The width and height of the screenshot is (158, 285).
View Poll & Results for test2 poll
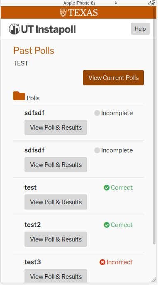pyautogui.click(x=56, y=239)
